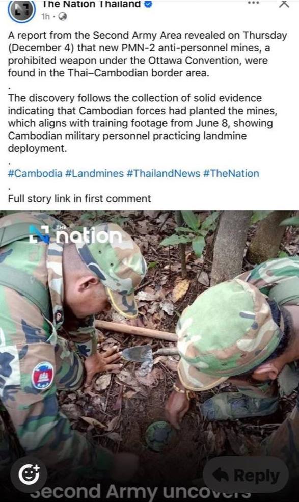Open the #TheNation hashtag
Screen dimensions: 299x502
(x=231, y=173)
